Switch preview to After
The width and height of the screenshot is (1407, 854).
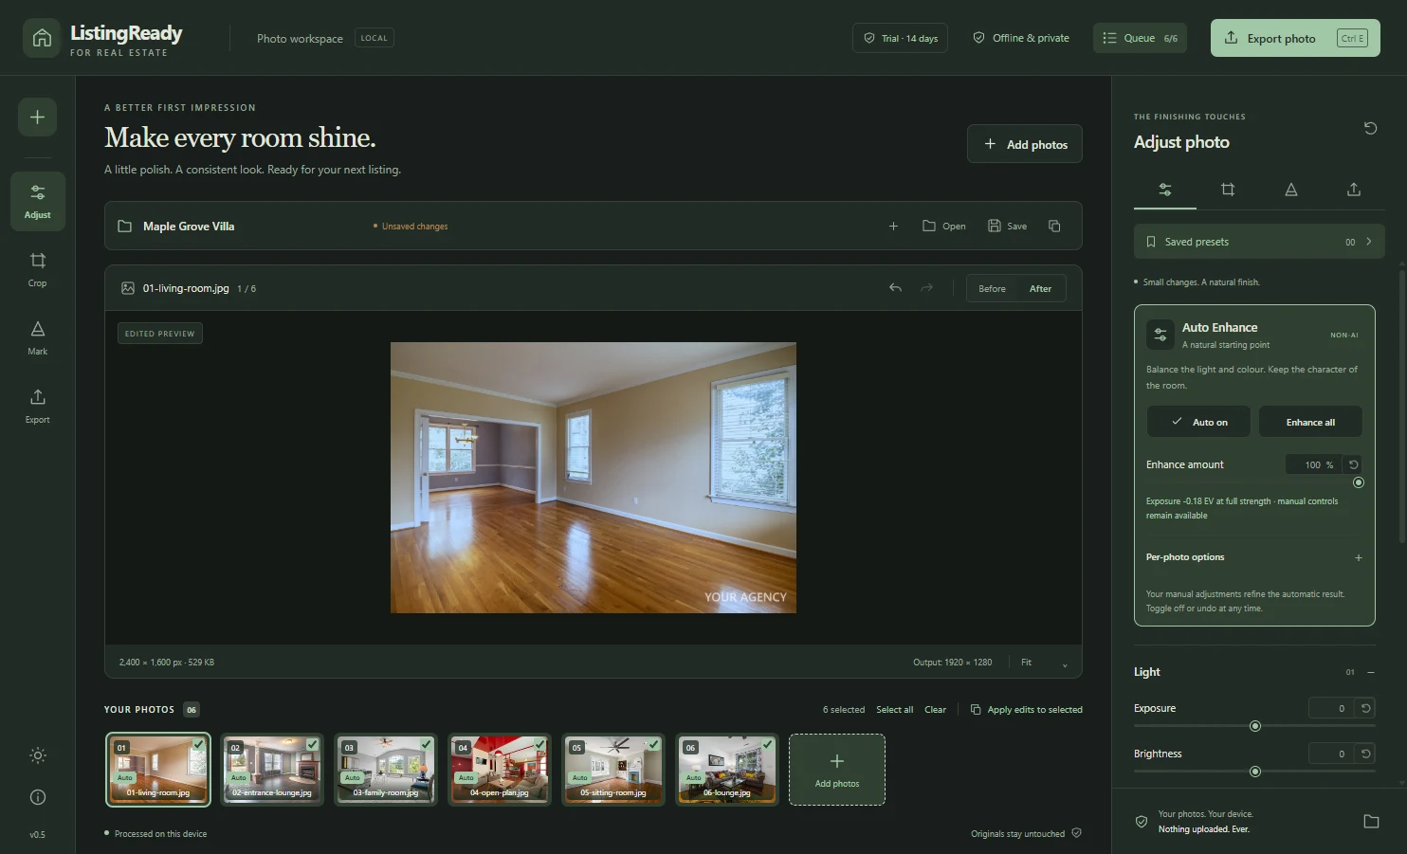[x=1040, y=288]
